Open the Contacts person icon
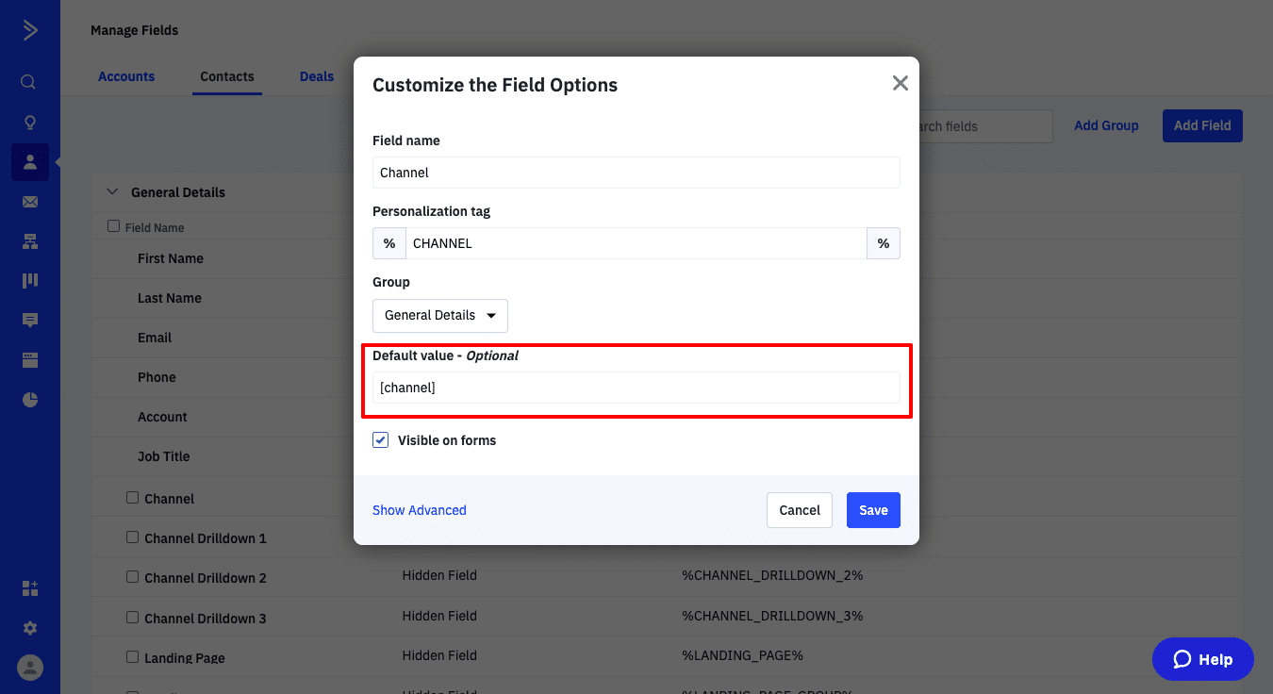This screenshot has width=1273, height=694. (29, 162)
